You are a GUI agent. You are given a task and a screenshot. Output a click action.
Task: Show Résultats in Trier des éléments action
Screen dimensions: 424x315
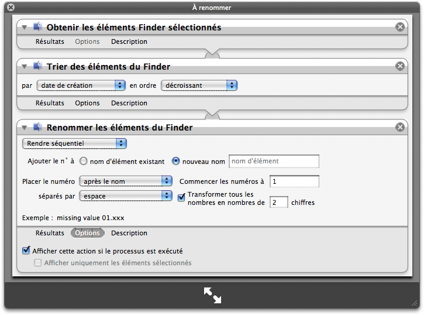click(x=50, y=103)
